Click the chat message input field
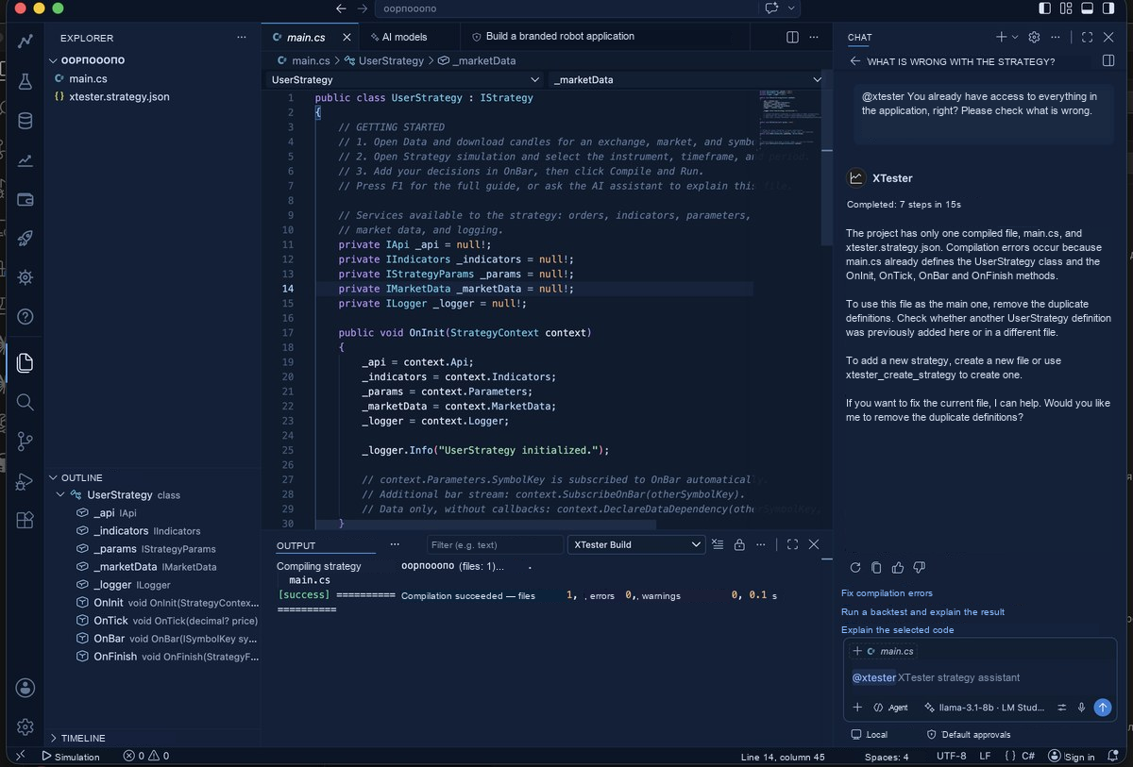This screenshot has width=1133, height=767. [x=980, y=677]
